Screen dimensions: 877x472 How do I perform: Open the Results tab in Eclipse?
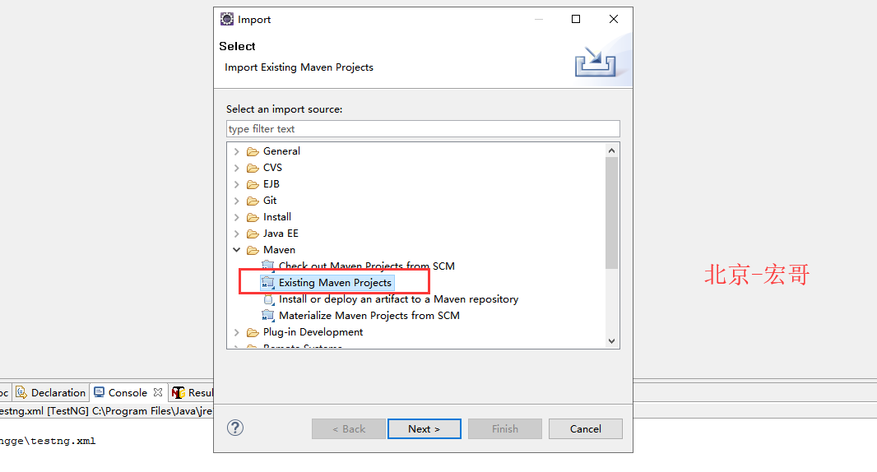tap(192, 392)
